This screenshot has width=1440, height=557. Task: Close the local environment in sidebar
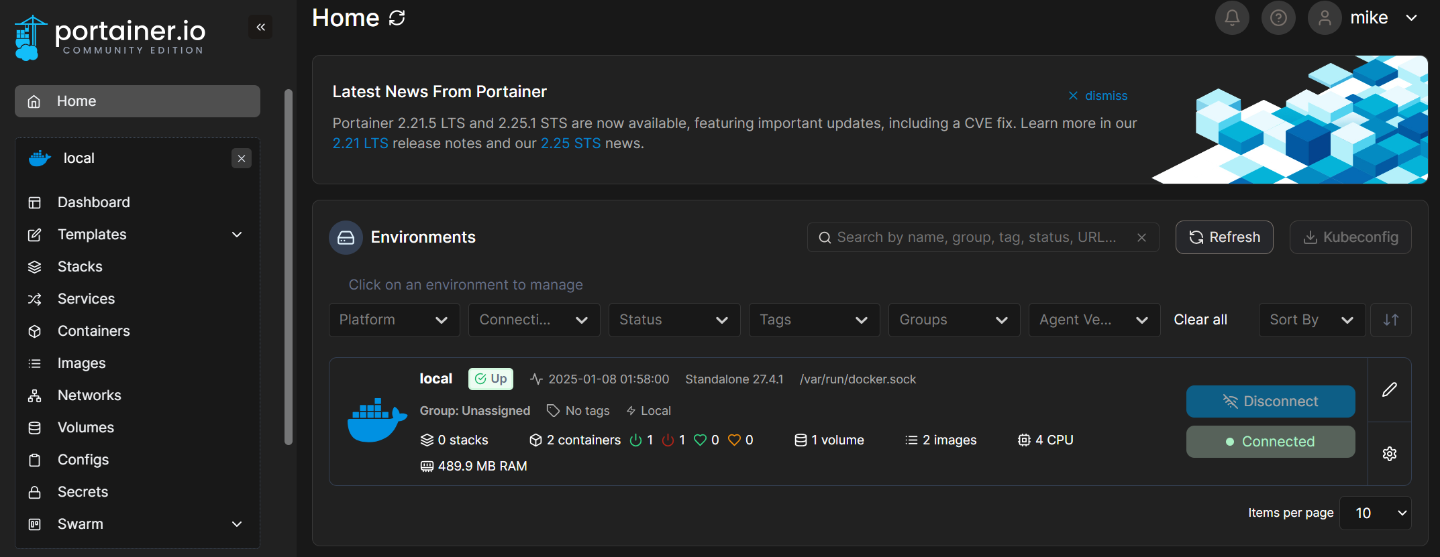(242, 158)
